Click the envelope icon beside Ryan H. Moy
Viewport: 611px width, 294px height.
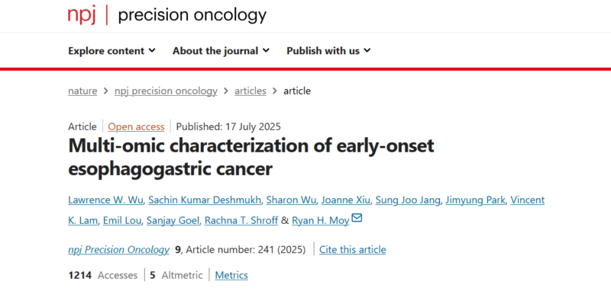[357, 219]
